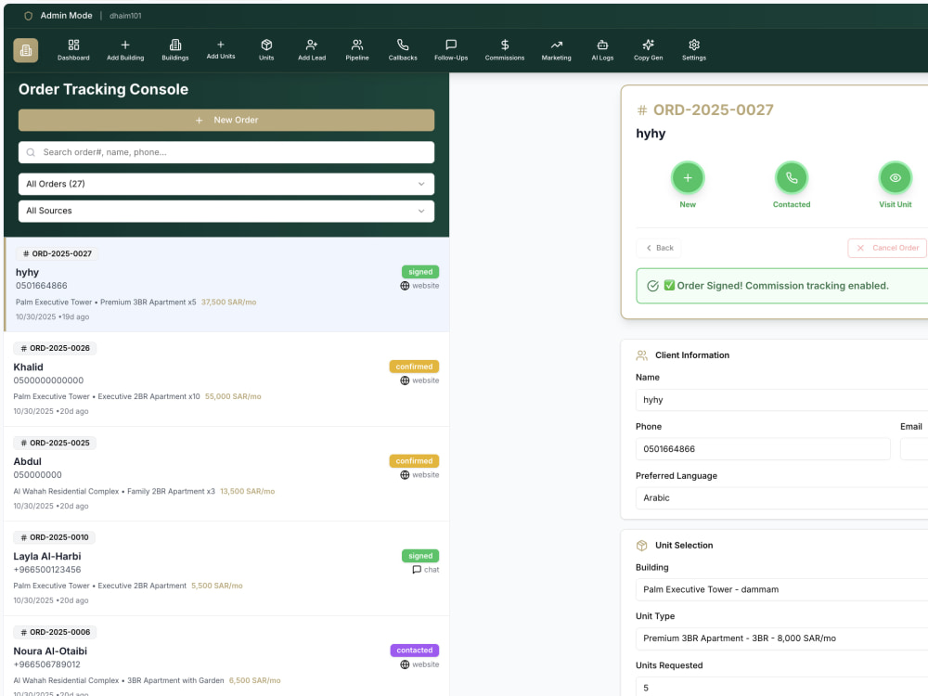Click the Abdul order name
Image resolution: width=928 pixels, height=696 pixels.
[27, 461]
